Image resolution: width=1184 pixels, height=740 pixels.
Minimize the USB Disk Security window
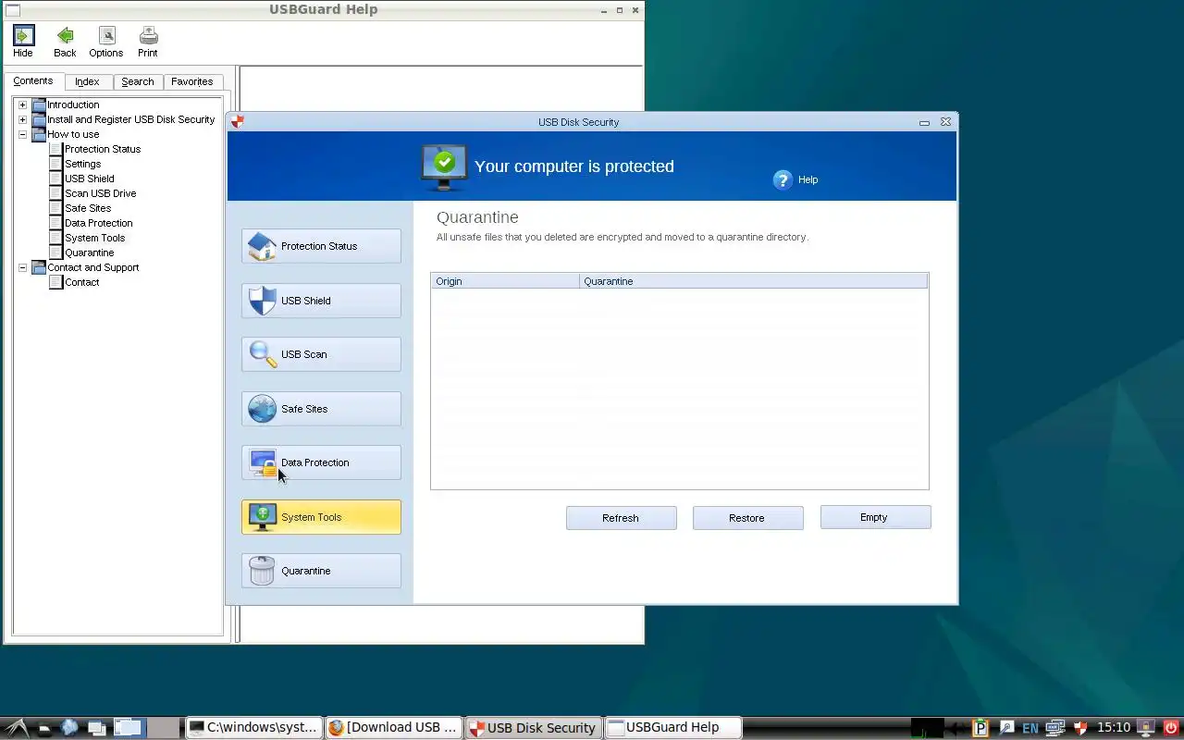pos(924,122)
